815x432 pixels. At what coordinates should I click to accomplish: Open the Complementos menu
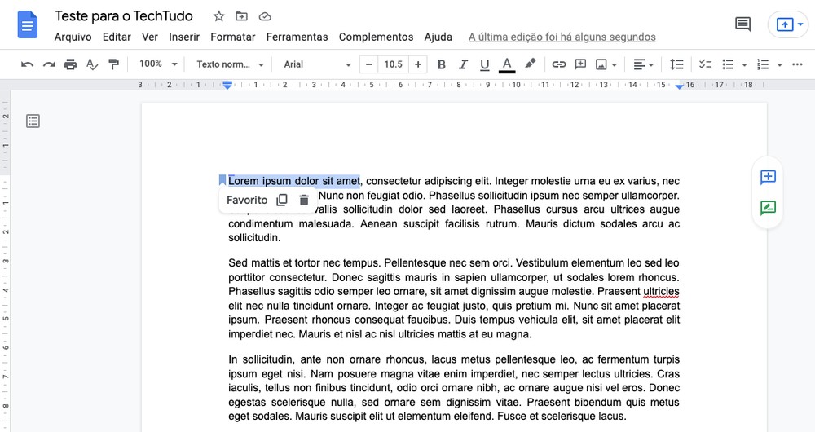(x=376, y=37)
